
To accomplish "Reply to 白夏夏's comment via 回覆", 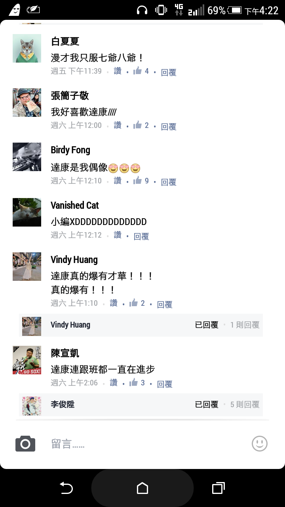I will point(169,72).
